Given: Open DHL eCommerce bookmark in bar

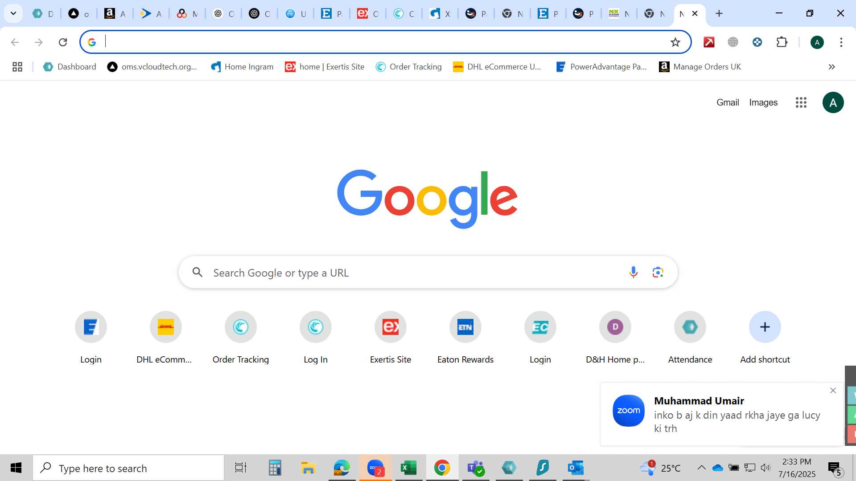Looking at the screenshot, I should click(497, 67).
